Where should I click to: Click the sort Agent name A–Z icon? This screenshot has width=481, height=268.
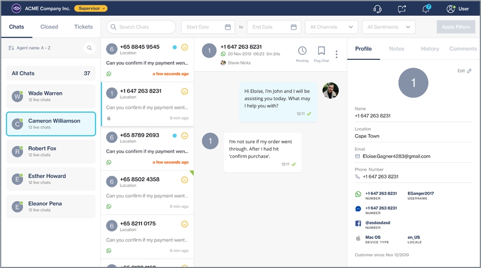point(11,49)
